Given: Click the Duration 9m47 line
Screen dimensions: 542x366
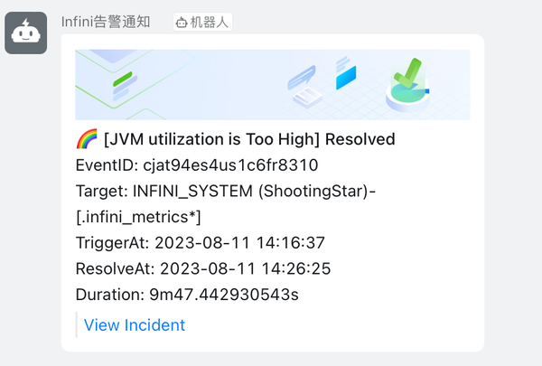Looking at the screenshot, I should click(x=187, y=295).
